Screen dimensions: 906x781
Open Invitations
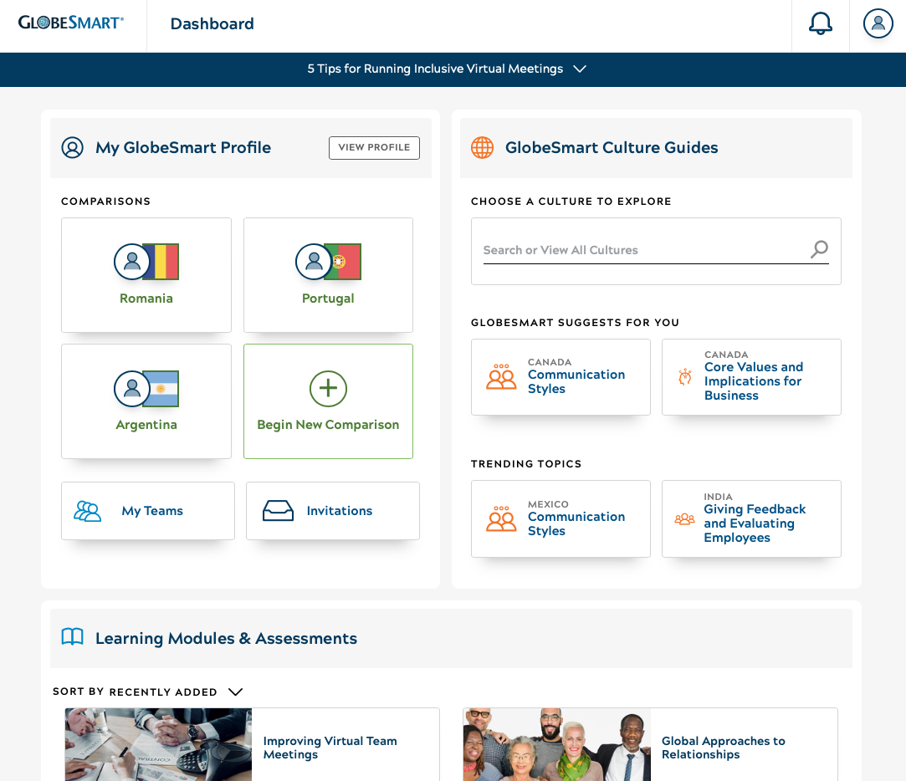coord(333,511)
